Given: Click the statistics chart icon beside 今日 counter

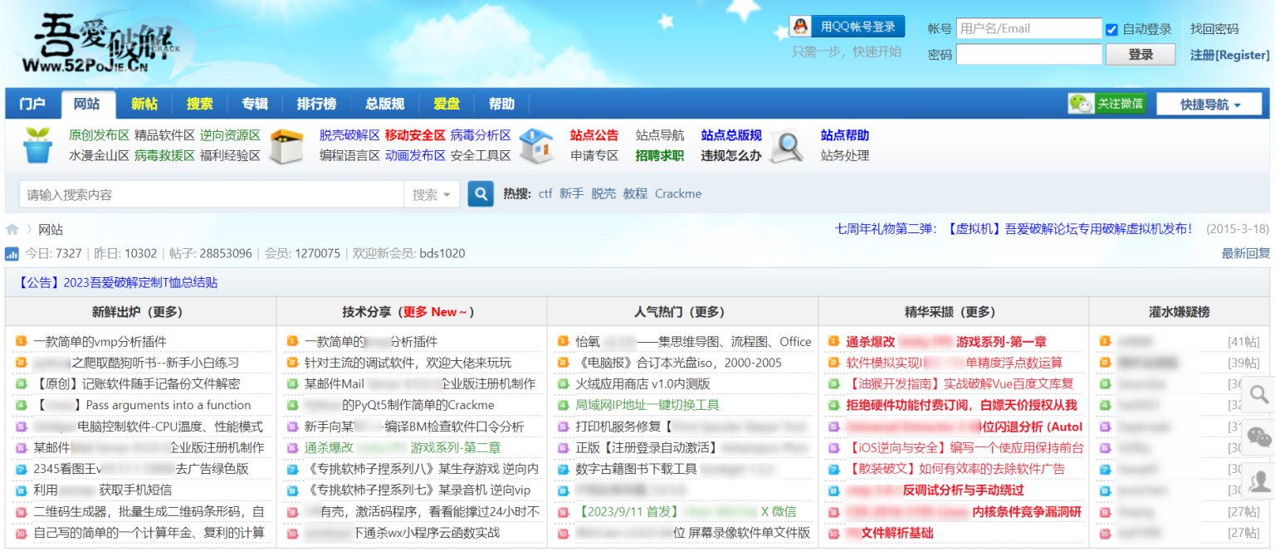Looking at the screenshot, I should [x=12, y=253].
